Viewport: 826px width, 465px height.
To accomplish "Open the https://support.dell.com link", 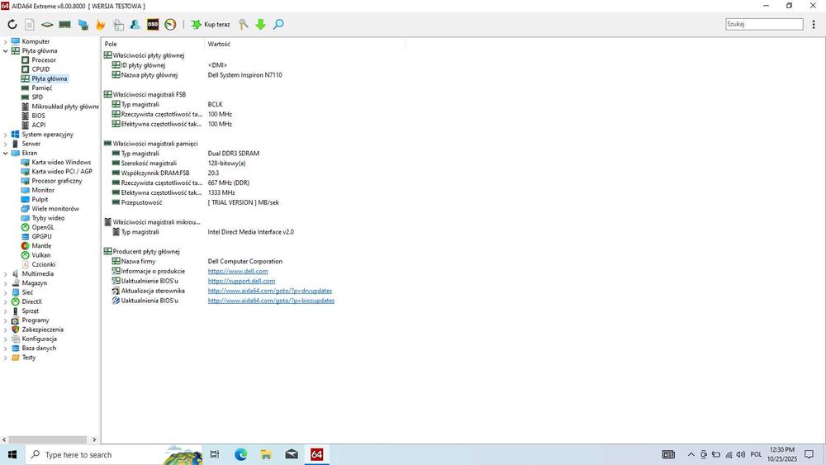I will pos(241,281).
